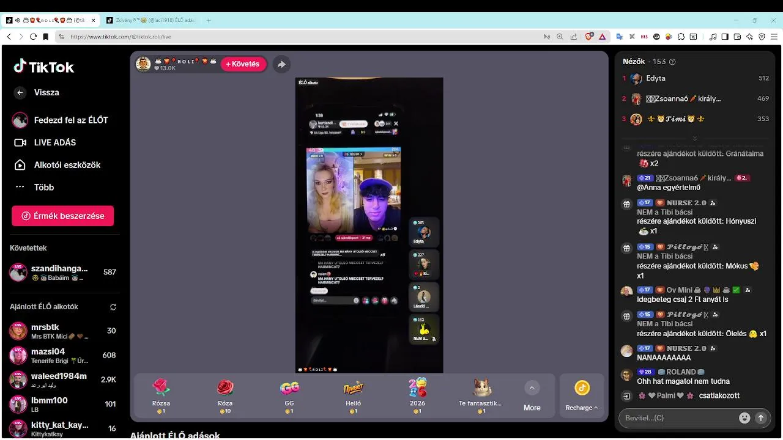Open the browser zoom control
Screen dimensions: 783x440
[x=560, y=37]
